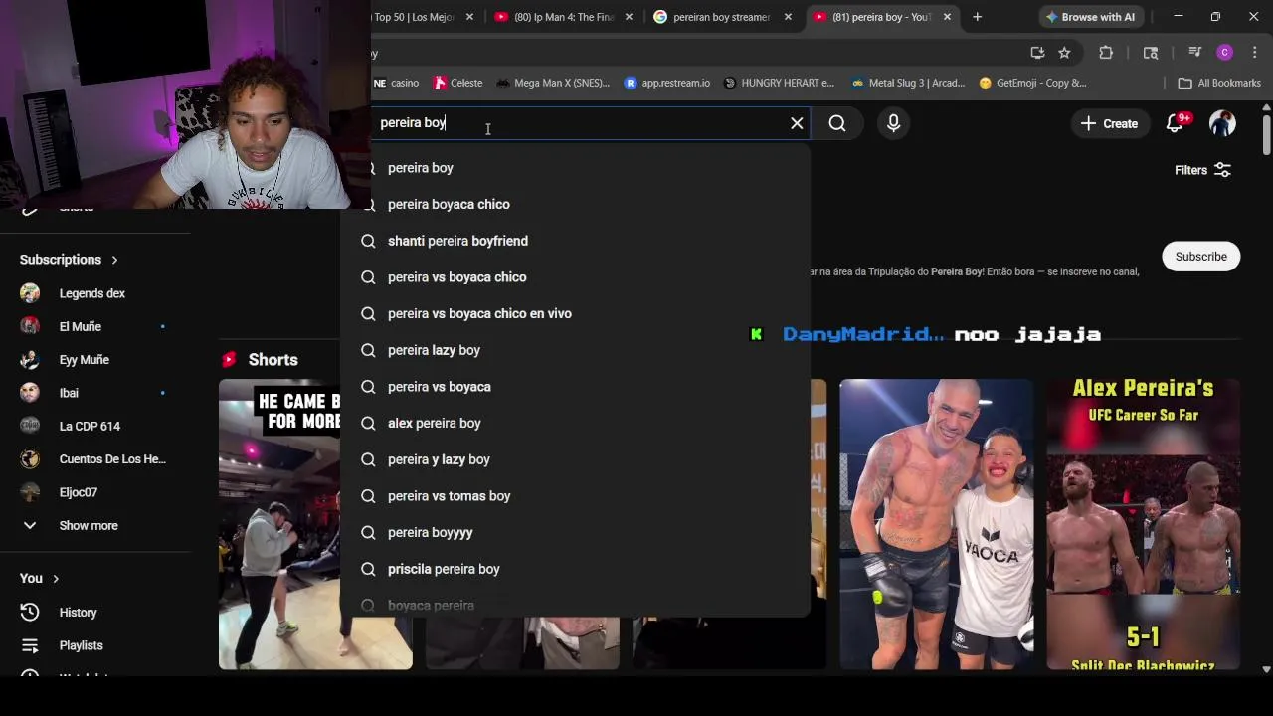Screen dimensions: 1273x716
Task: Open Chrome profile avatar C
Action: (1225, 53)
